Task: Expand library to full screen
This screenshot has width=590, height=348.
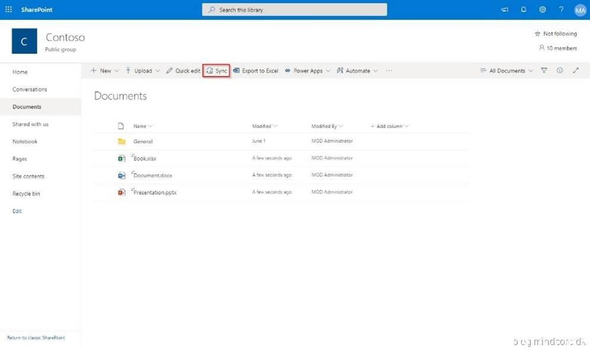Action: [575, 71]
